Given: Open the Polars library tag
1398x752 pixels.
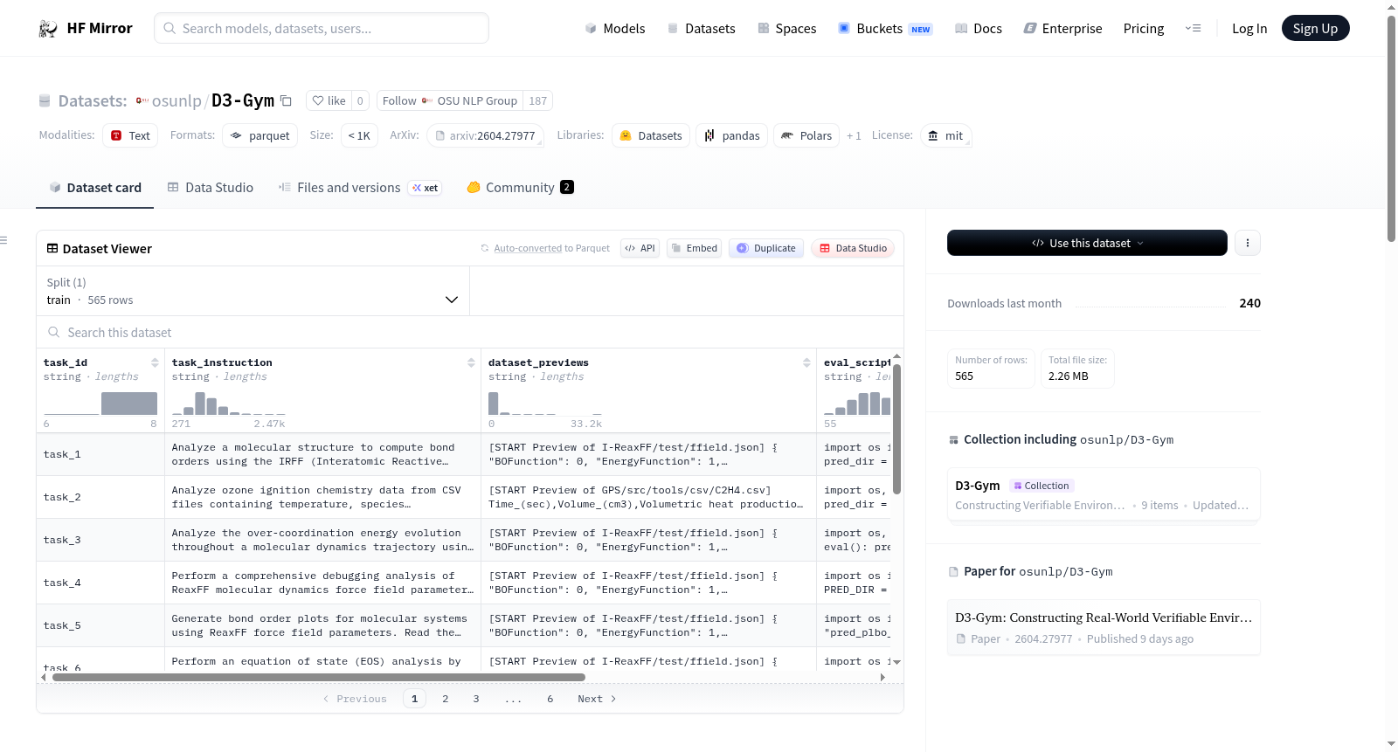Looking at the screenshot, I should (x=806, y=135).
